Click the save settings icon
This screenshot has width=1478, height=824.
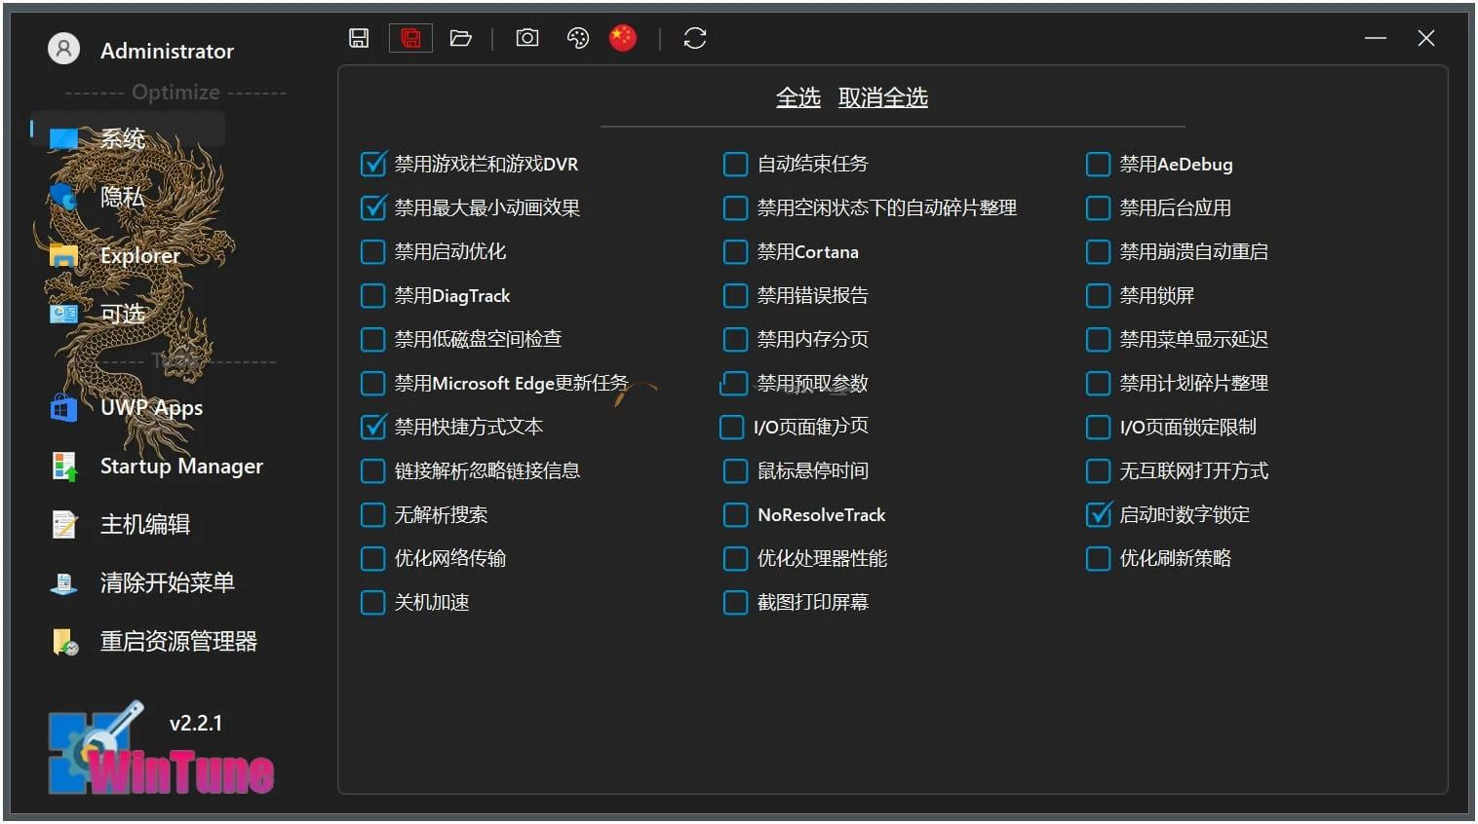point(359,38)
